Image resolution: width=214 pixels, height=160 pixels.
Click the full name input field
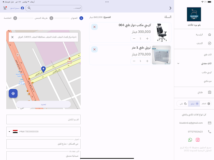43,120
